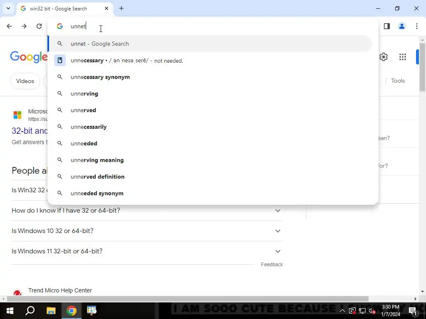Click the Feedback link under questions

[x=272, y=265]
